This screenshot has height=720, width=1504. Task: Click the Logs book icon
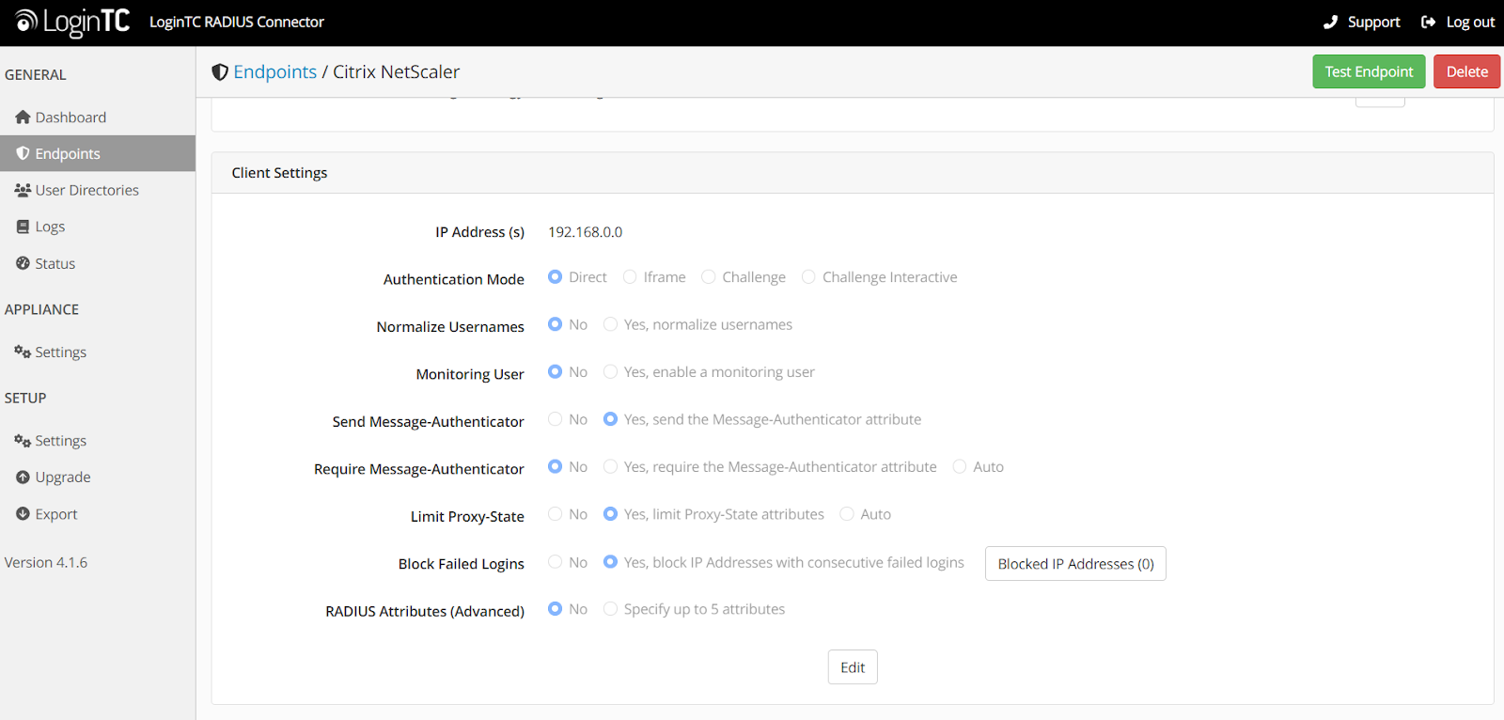(x=23, y=227)
